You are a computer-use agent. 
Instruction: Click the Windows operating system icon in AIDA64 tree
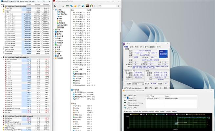(56, 32)
